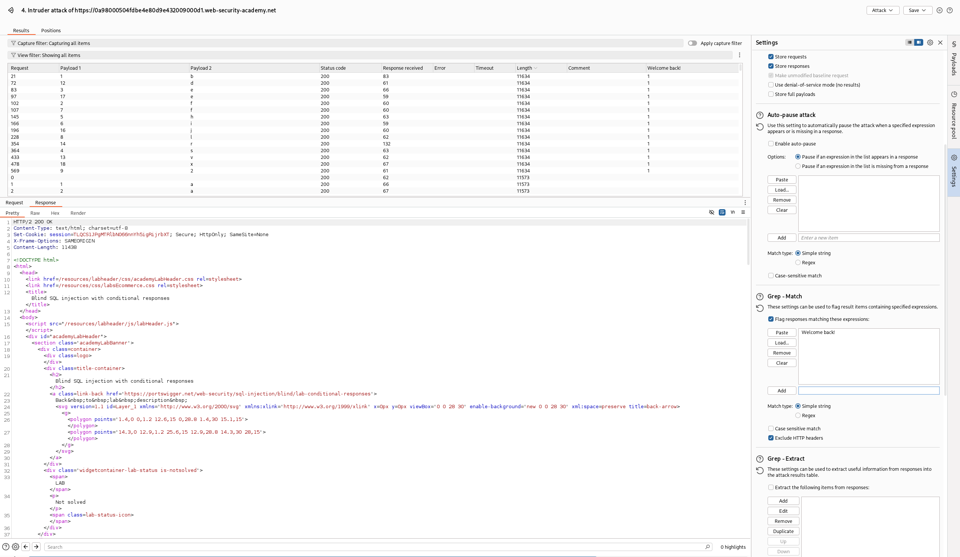The width and height of the screenshot is (960, 557).
Task: Click Paste button under Grep - Match
Action: (782, 333)
